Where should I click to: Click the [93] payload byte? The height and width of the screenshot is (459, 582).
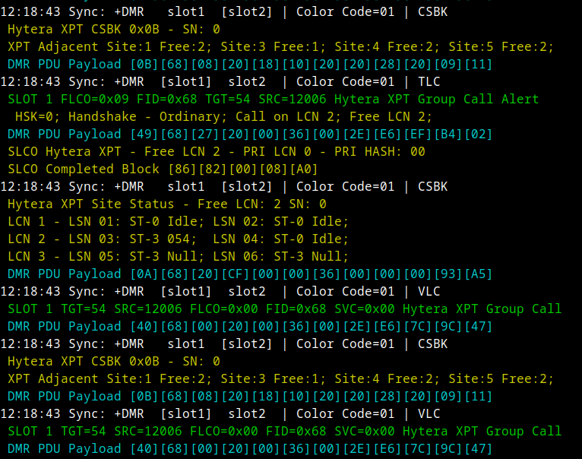[x=448, y=274]
